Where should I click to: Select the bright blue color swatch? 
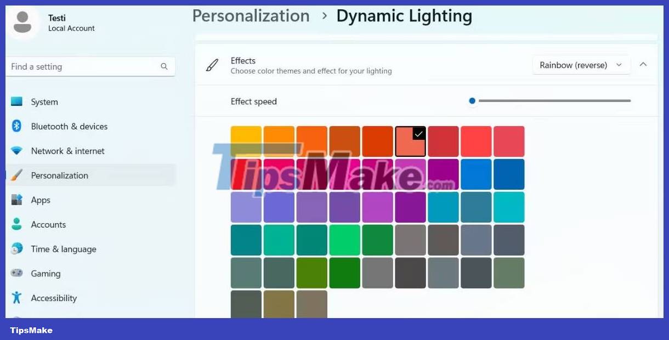click(476, 174)
